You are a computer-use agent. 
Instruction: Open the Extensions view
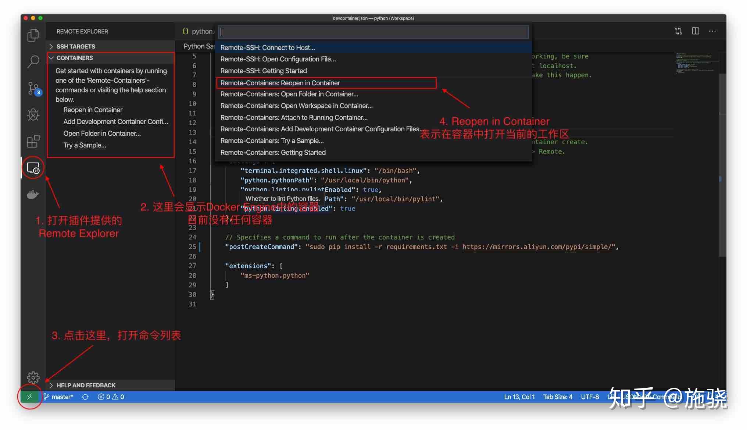coord(33,141)
